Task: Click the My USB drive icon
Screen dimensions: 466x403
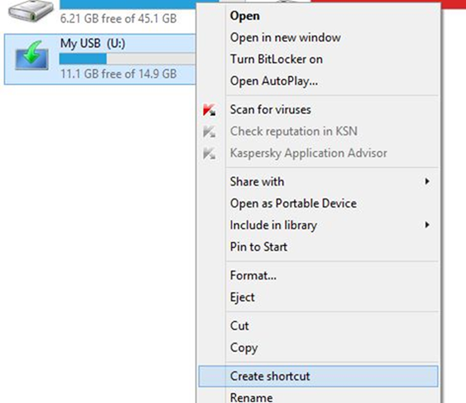Action: point(32,55)
